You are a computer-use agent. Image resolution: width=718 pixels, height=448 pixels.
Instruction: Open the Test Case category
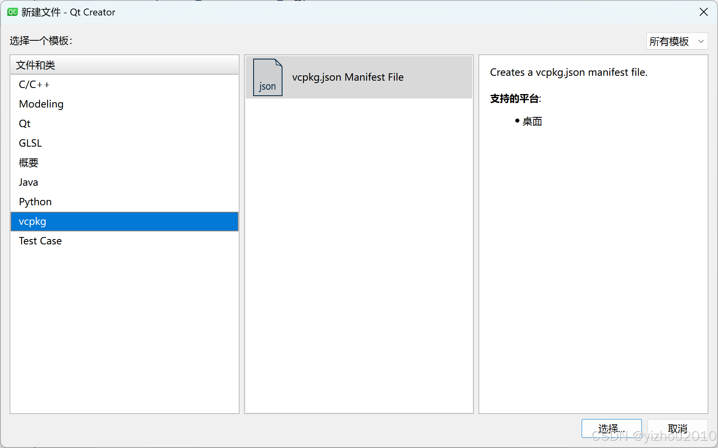124,241
